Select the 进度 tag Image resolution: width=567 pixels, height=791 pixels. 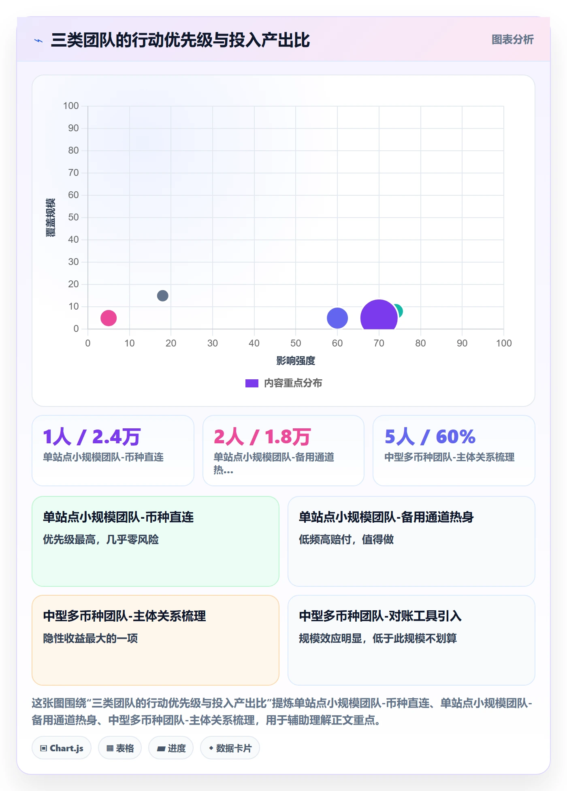[x=171, y=748]
